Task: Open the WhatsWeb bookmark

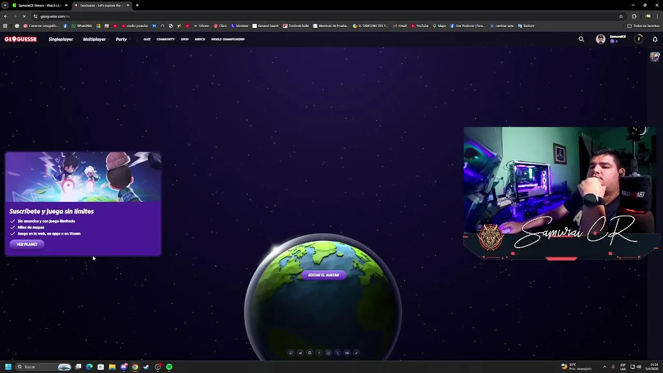Action: point(82,26)
